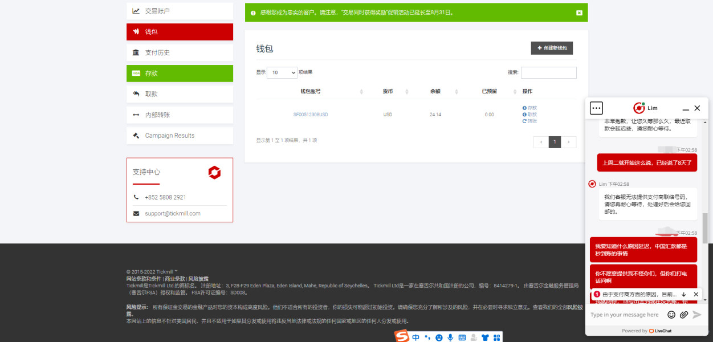Open 网站条款和条件 footer link
713x342 pixels.
[x=144, y=279]
